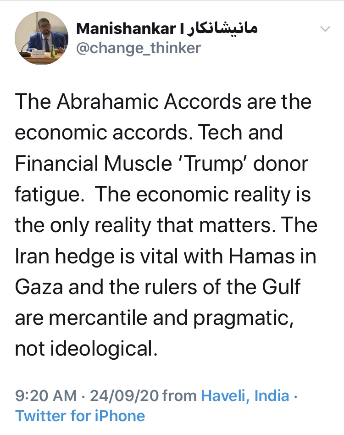Viewport: 344px width, 435px height.
Task: Click the Twitter for iPhone source link
Action: [x=80, y=416]
